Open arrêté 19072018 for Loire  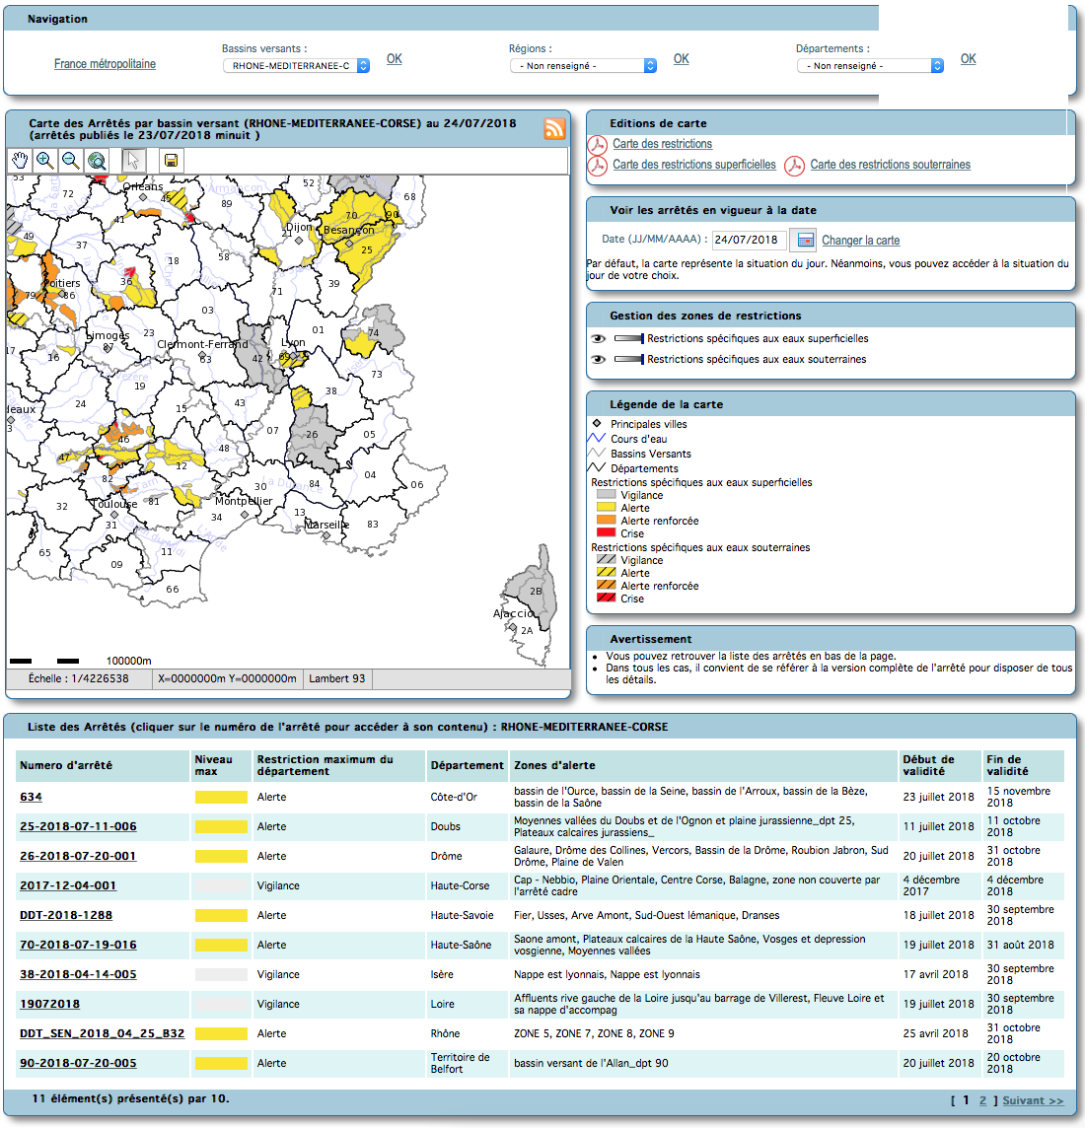point(49,1004)
